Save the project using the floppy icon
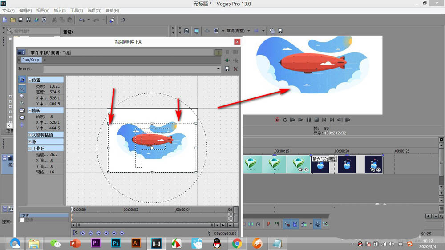 click(x=20, y=20)
